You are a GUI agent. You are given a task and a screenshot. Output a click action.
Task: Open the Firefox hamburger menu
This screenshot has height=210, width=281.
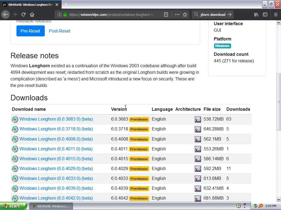(276, 14)
